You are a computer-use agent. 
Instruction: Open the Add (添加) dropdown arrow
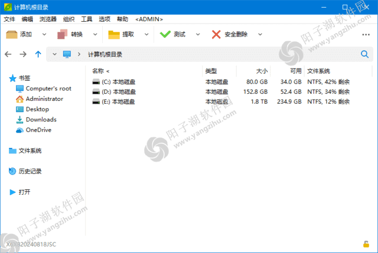pyautogui.click(x=44, y=34)
